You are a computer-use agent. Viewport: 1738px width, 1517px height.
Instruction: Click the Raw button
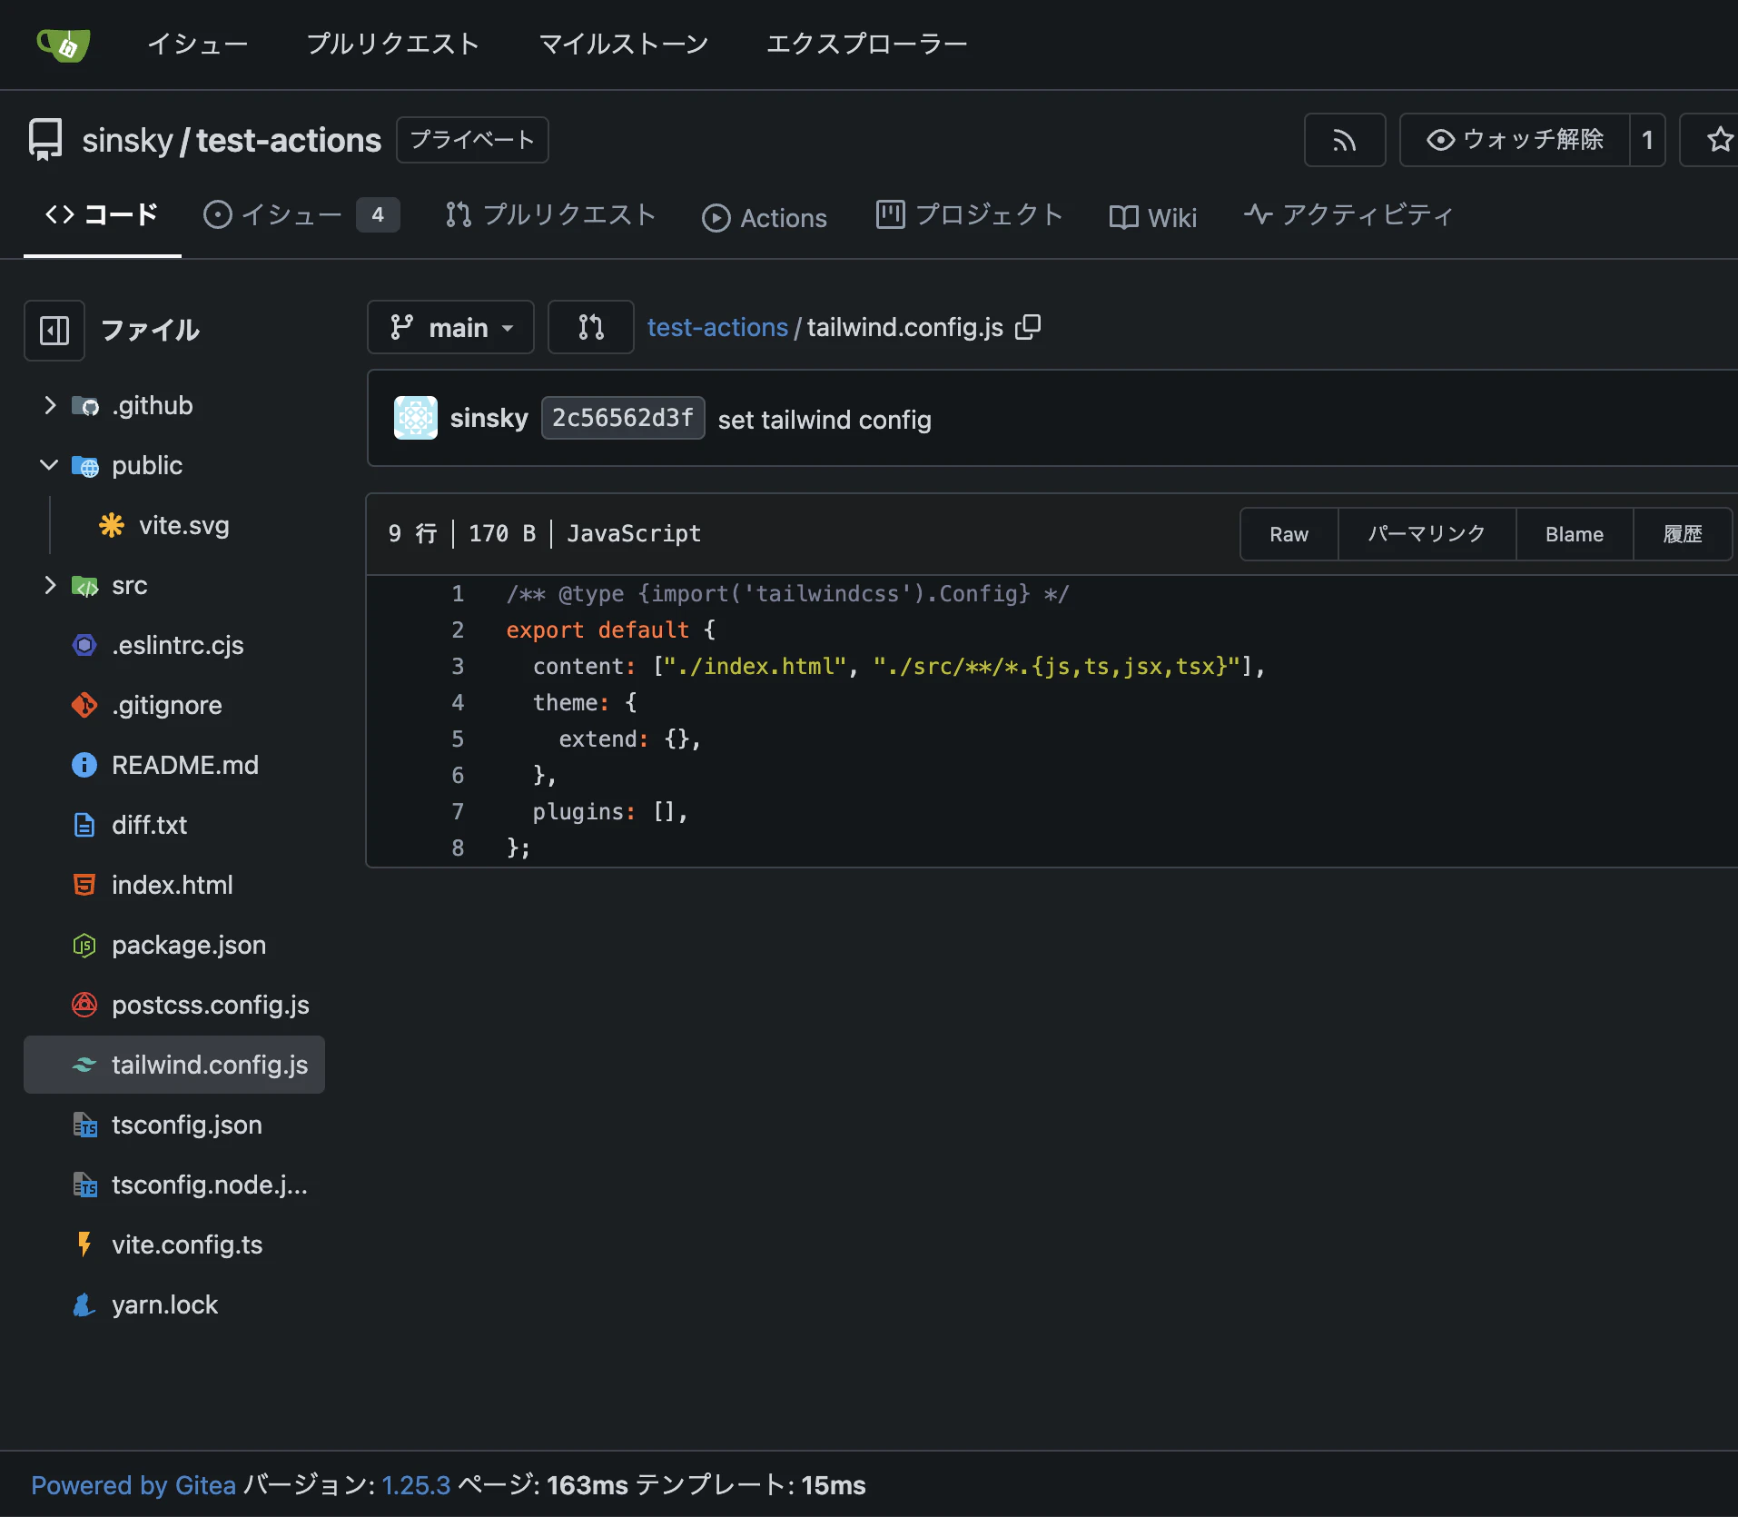[x=1289, y=534]
